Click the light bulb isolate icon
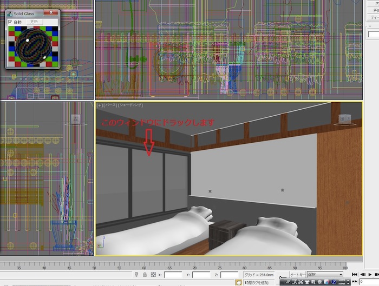Viewport: 379px width, 286px height. pyautogui.click(x=136, y=275)
